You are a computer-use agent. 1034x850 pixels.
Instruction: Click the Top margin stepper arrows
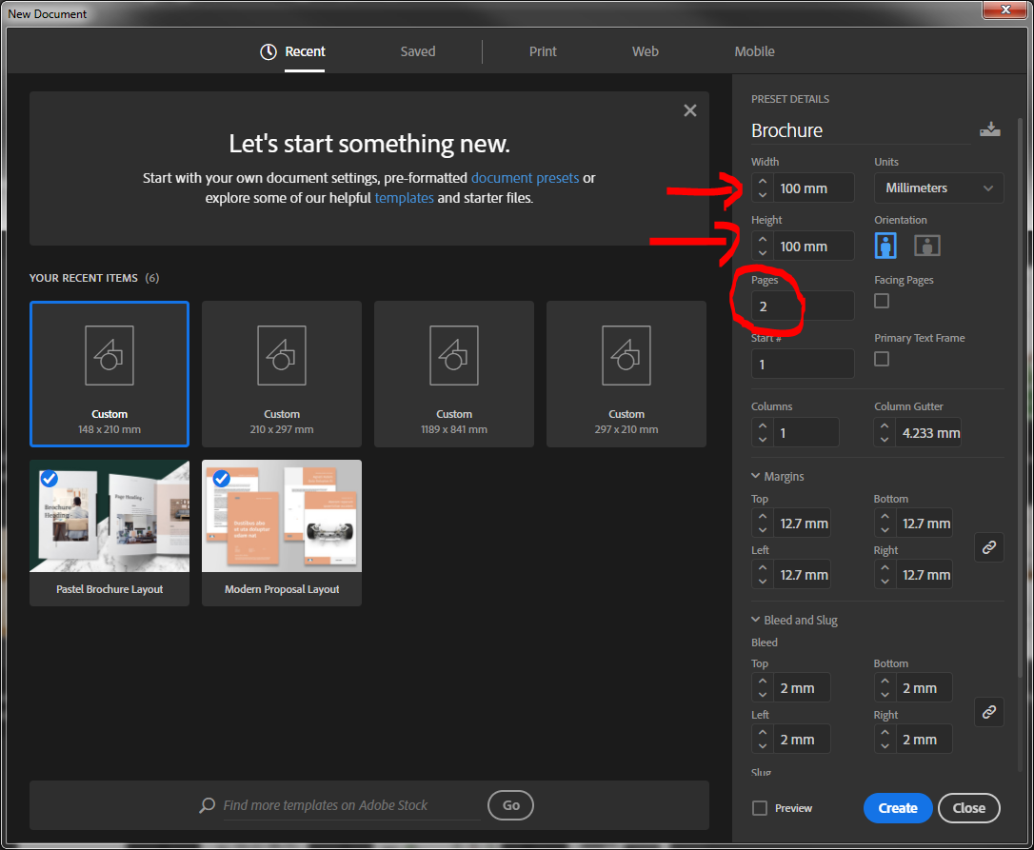coord(763,523)
